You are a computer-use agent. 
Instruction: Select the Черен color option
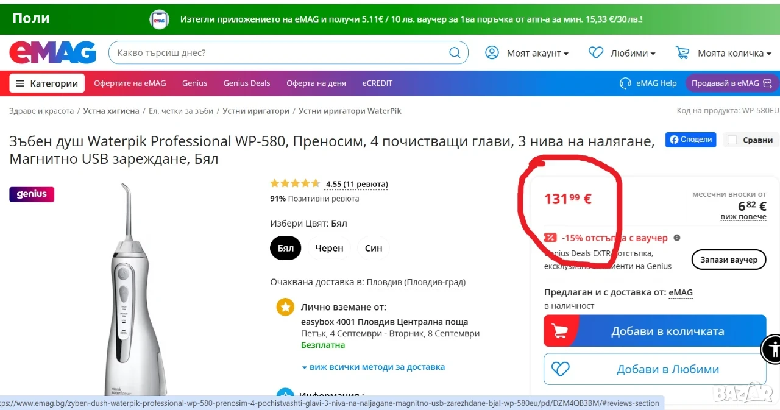click(x=329, y=249)
